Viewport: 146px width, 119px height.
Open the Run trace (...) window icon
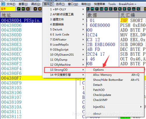(x=133, y=9)
